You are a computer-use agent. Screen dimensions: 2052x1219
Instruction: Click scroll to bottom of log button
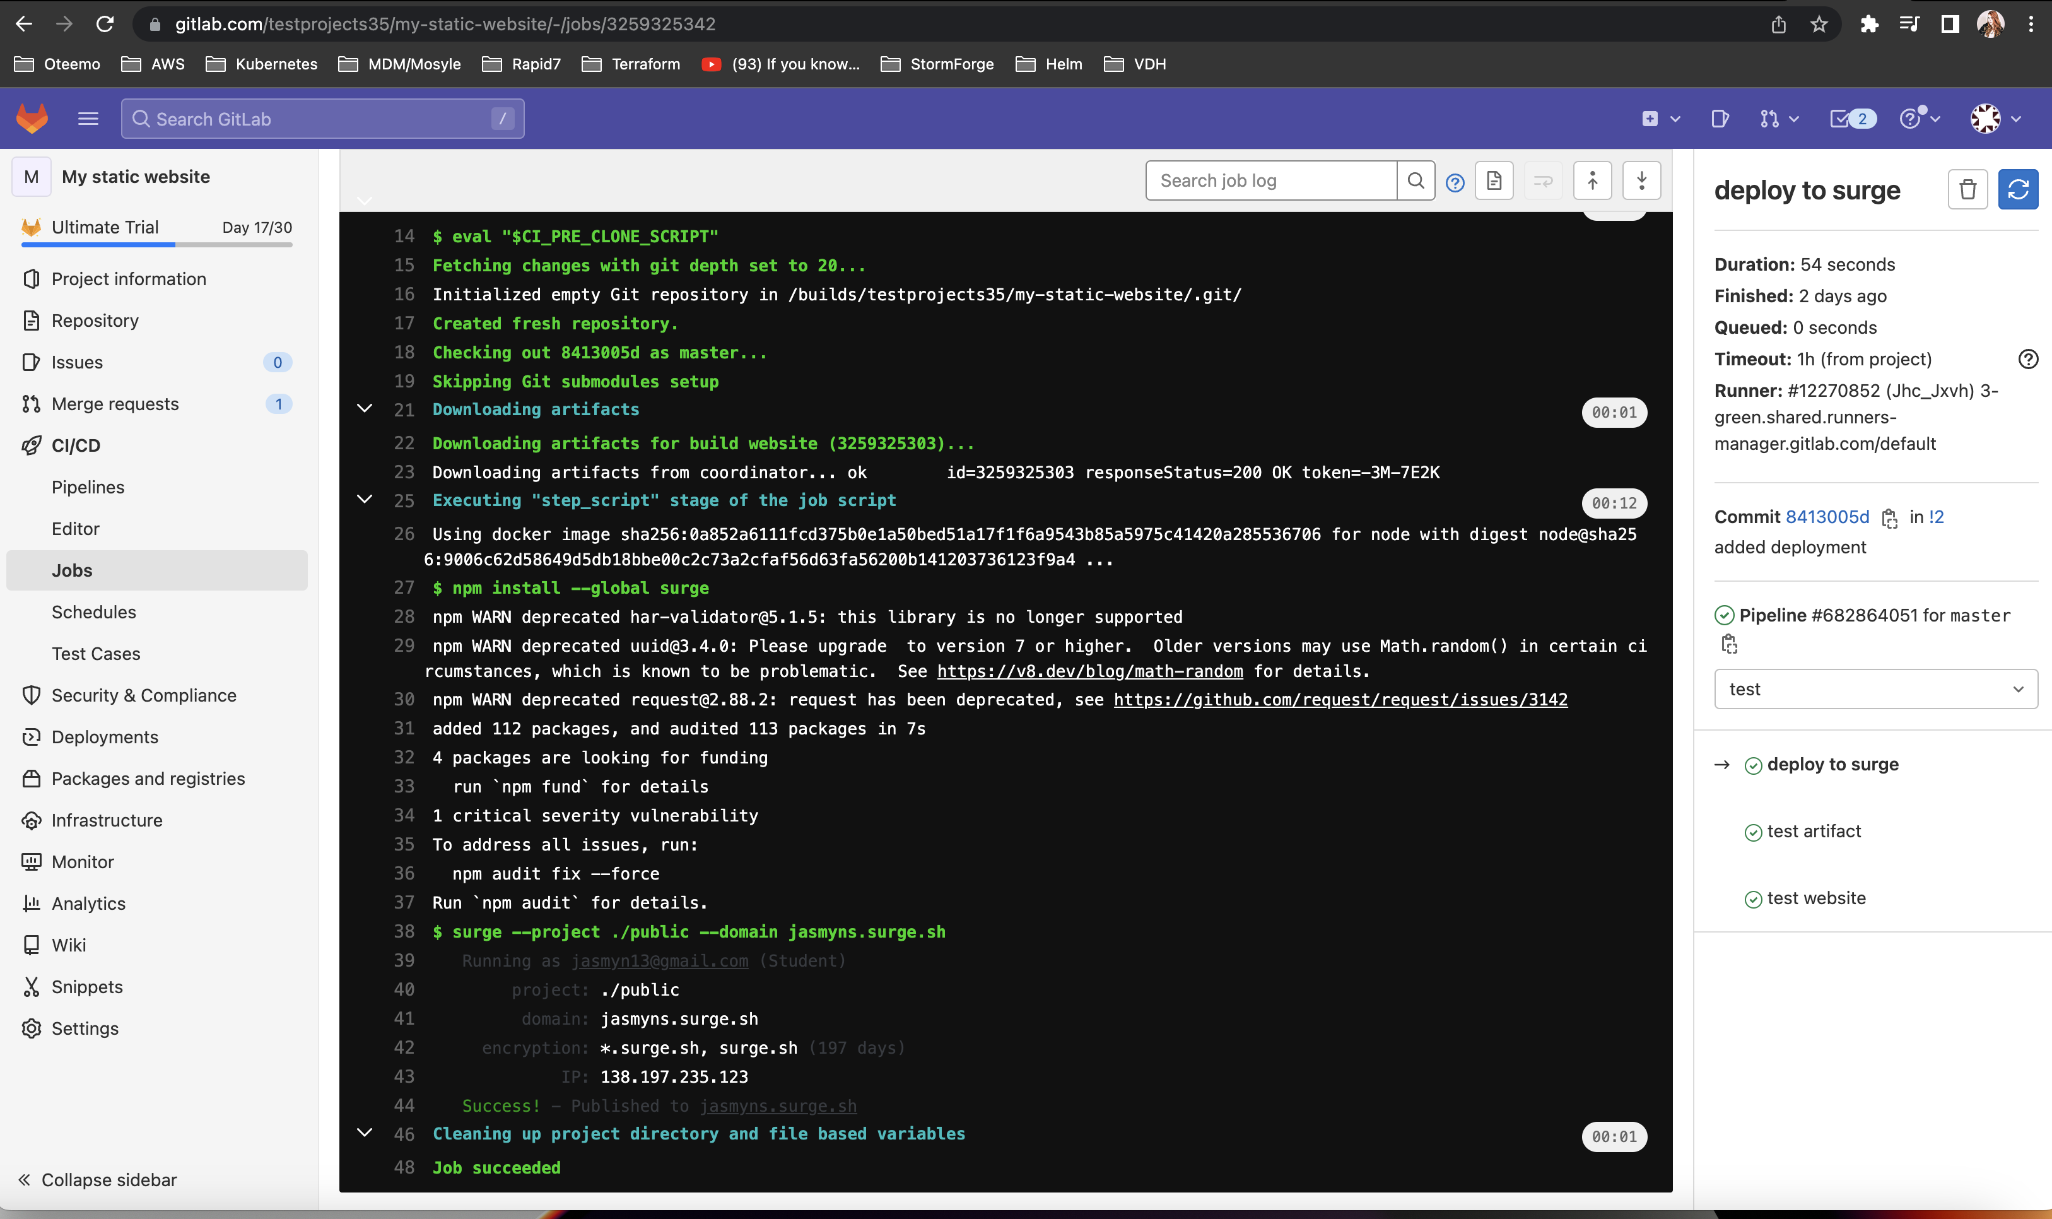click(1641, 180)
